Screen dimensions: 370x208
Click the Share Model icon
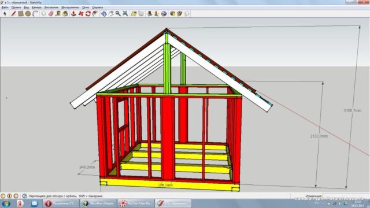pos(180,14)
